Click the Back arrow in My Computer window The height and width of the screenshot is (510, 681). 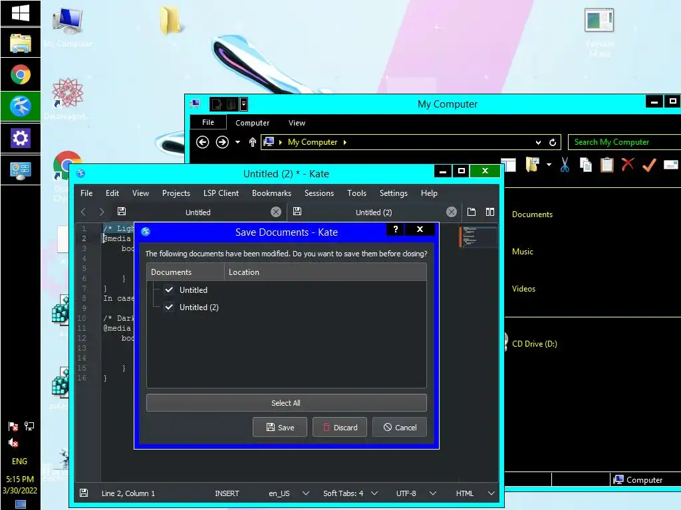pyautogui.click(x=202, y=142)
